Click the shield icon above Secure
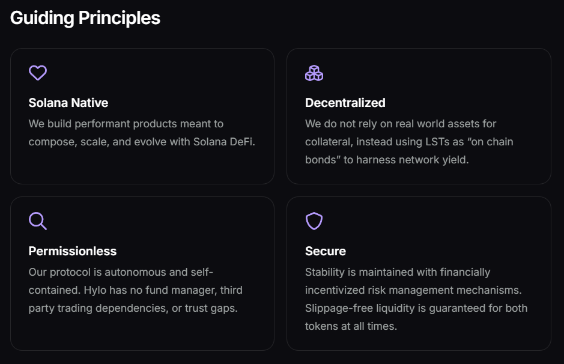 pos(314,221)
